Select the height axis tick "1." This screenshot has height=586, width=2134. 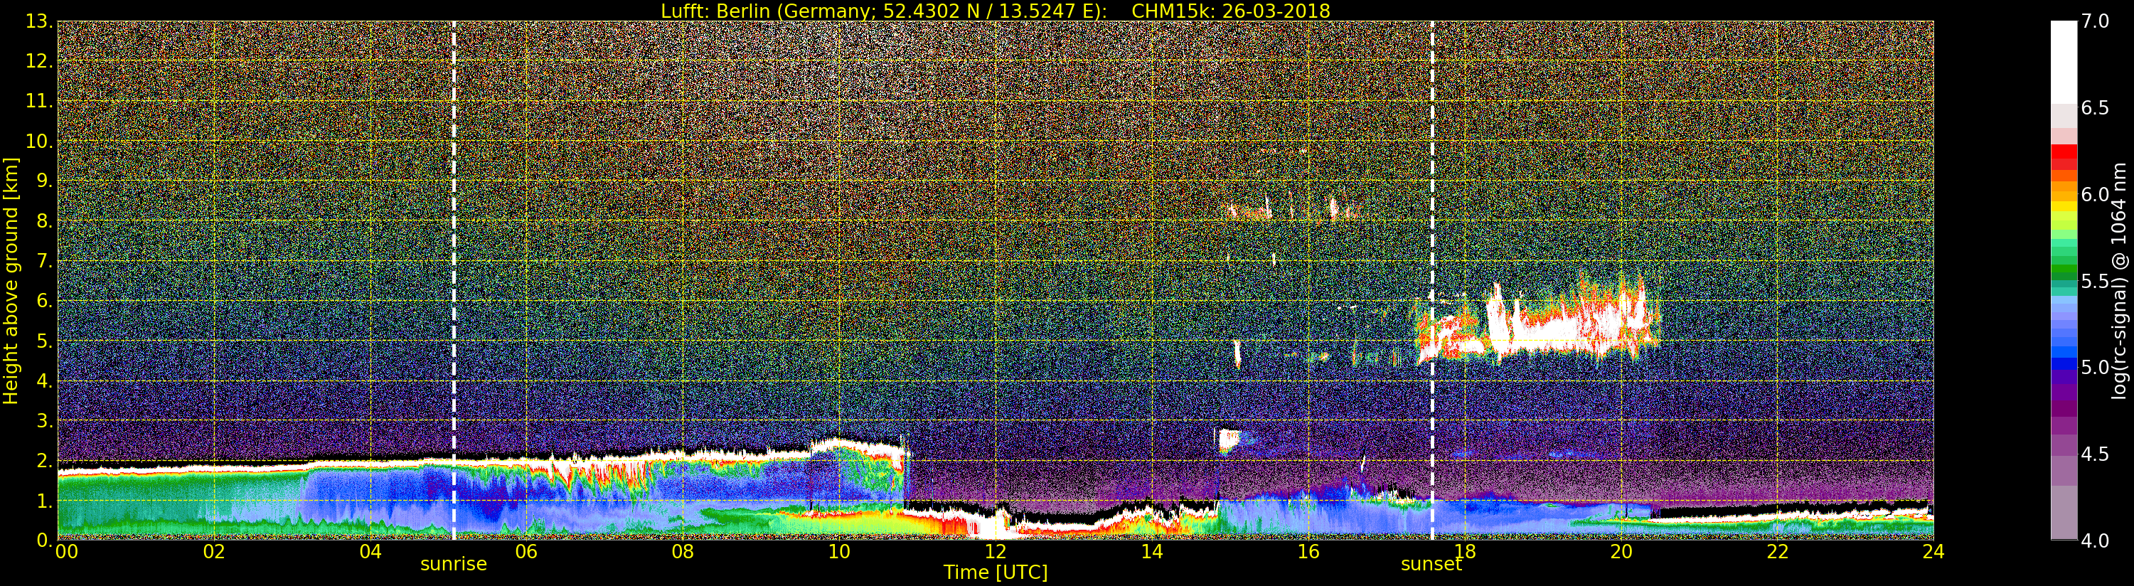(x=44, y=501)
